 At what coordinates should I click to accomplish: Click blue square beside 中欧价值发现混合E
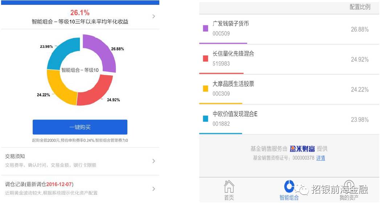coord(205,119)
